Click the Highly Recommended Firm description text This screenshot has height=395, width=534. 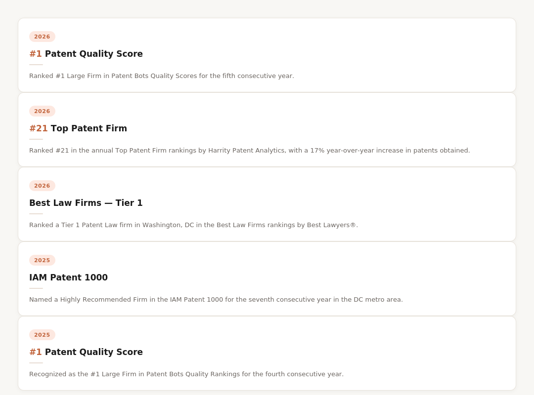[216, 300]
